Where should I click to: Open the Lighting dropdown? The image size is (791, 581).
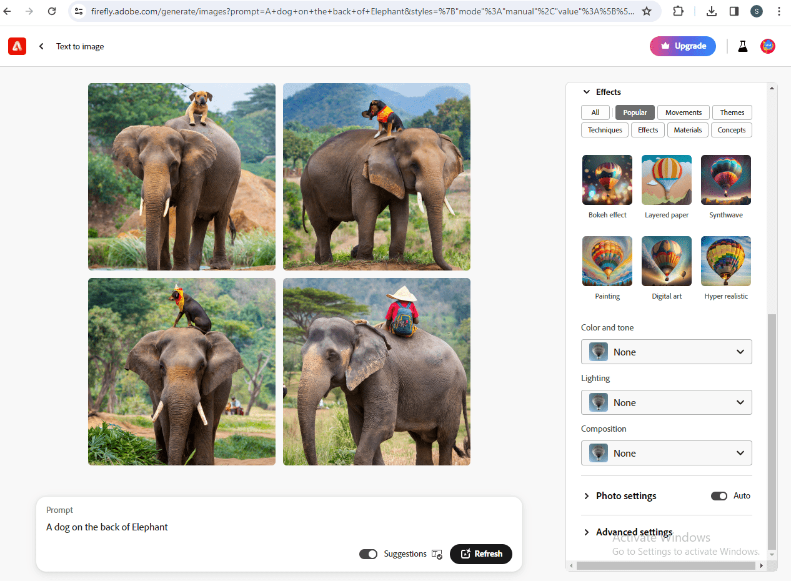[x=667, y=402]
